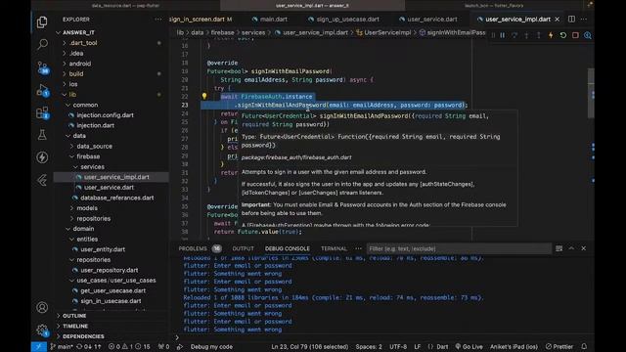Click debug Step Over button
Image resolution: width=626 pixels, height=352 pixels.
click(x=514, y=35)
